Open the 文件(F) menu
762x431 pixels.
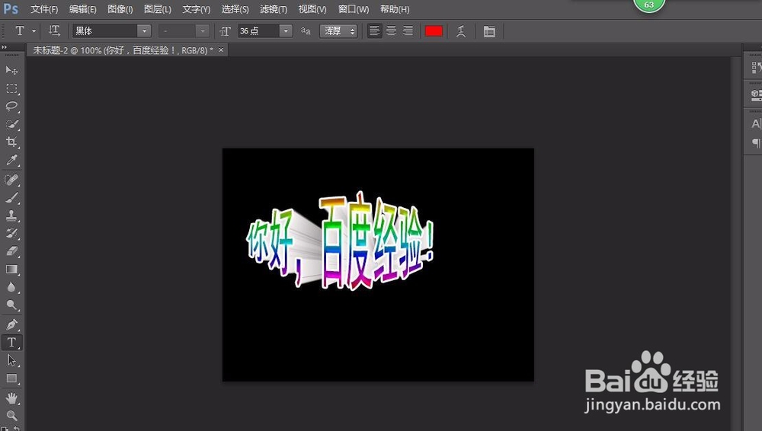tap(43, 9)
